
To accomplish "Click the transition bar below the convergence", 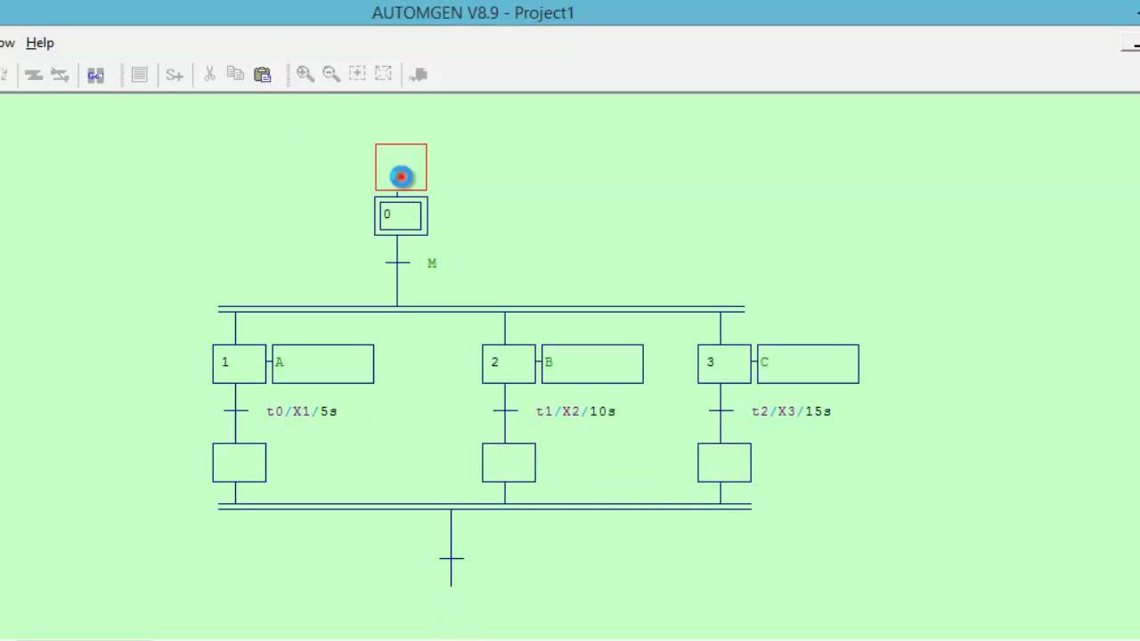I will click(452, 559).
